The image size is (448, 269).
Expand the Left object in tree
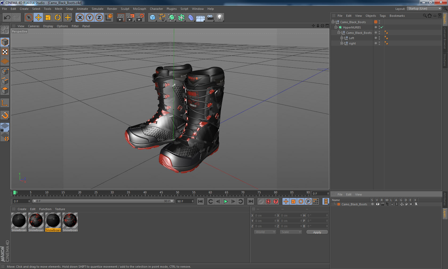[x=342, y=38]
